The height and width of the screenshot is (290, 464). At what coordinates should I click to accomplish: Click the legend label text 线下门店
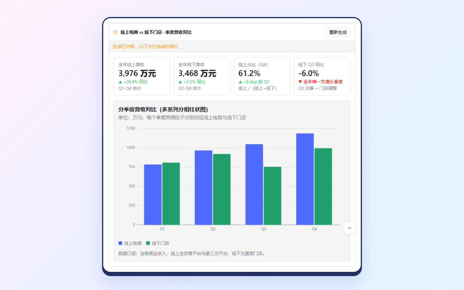pos(160,243)
